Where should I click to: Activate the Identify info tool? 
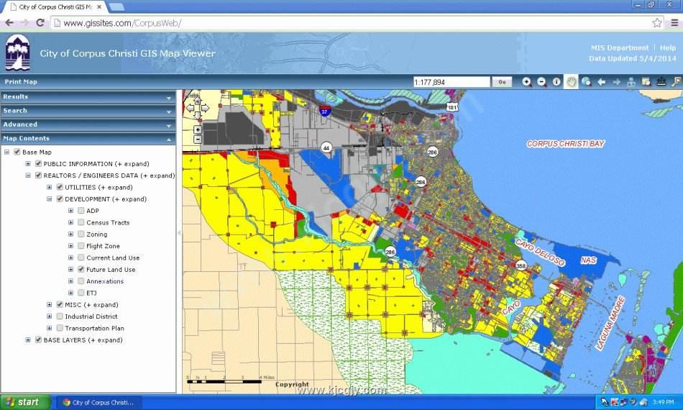coord(556,82)
